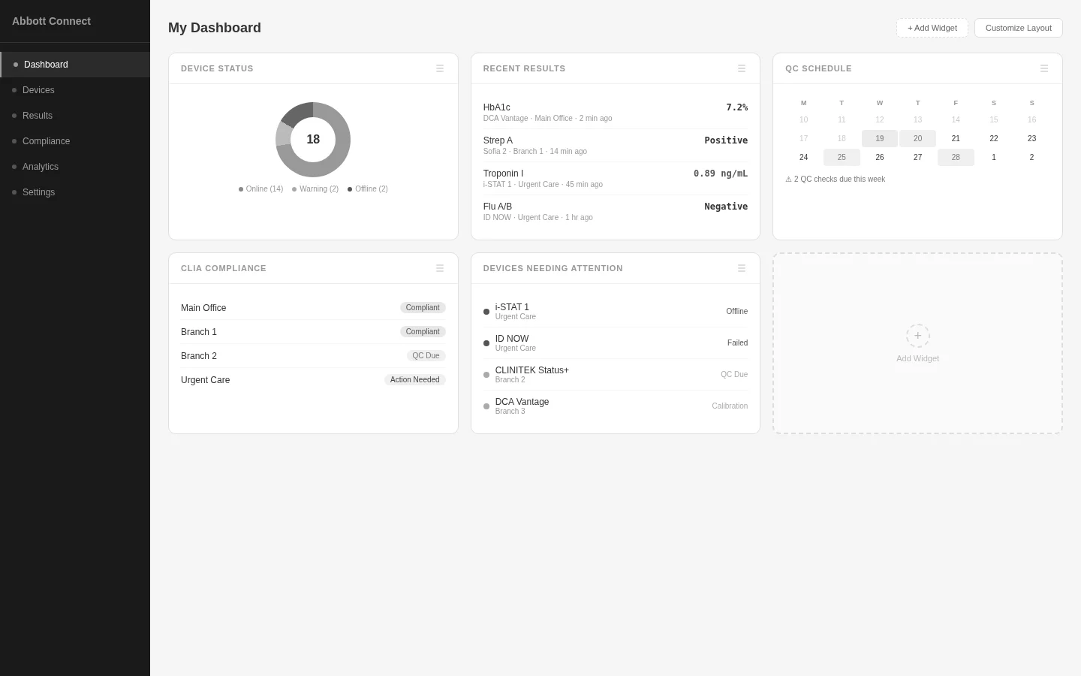Toggle the Warning legend item
This screenshot has height=676, width=1081.
(x=315, y=189)
